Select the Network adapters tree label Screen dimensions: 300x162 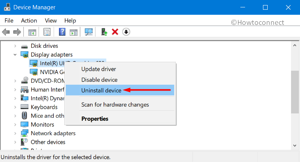(53, 133)
